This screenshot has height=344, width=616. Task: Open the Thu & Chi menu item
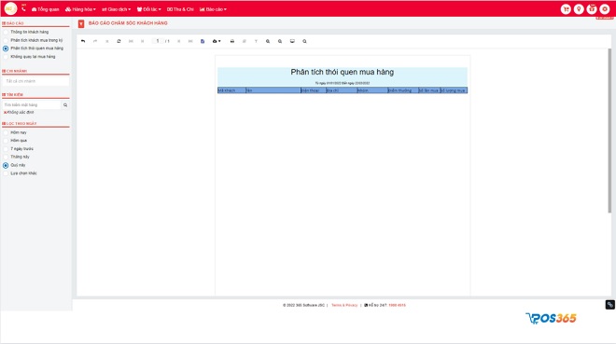[x=180, y=9]
